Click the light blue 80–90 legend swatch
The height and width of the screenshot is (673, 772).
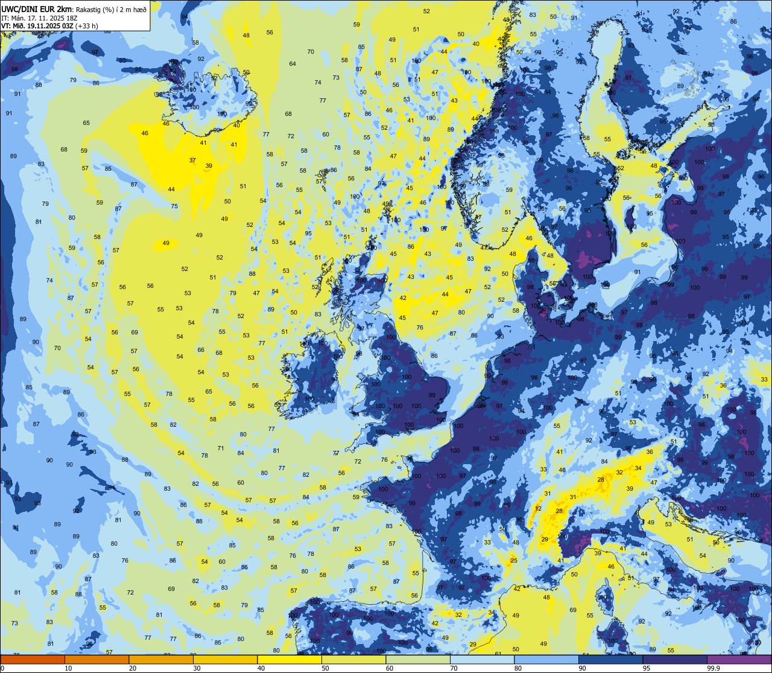click(x=546, y=659)
